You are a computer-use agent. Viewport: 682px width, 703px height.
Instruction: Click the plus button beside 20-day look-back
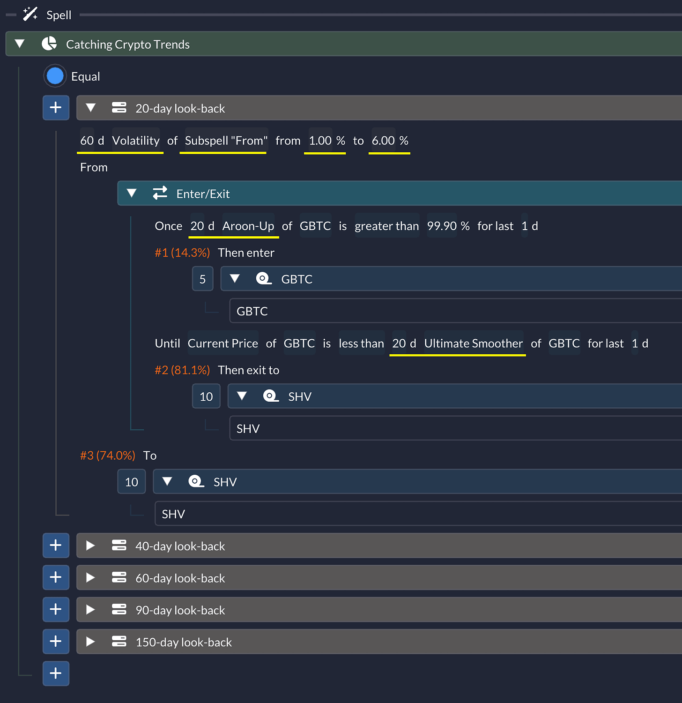click(x=56, y=108)
